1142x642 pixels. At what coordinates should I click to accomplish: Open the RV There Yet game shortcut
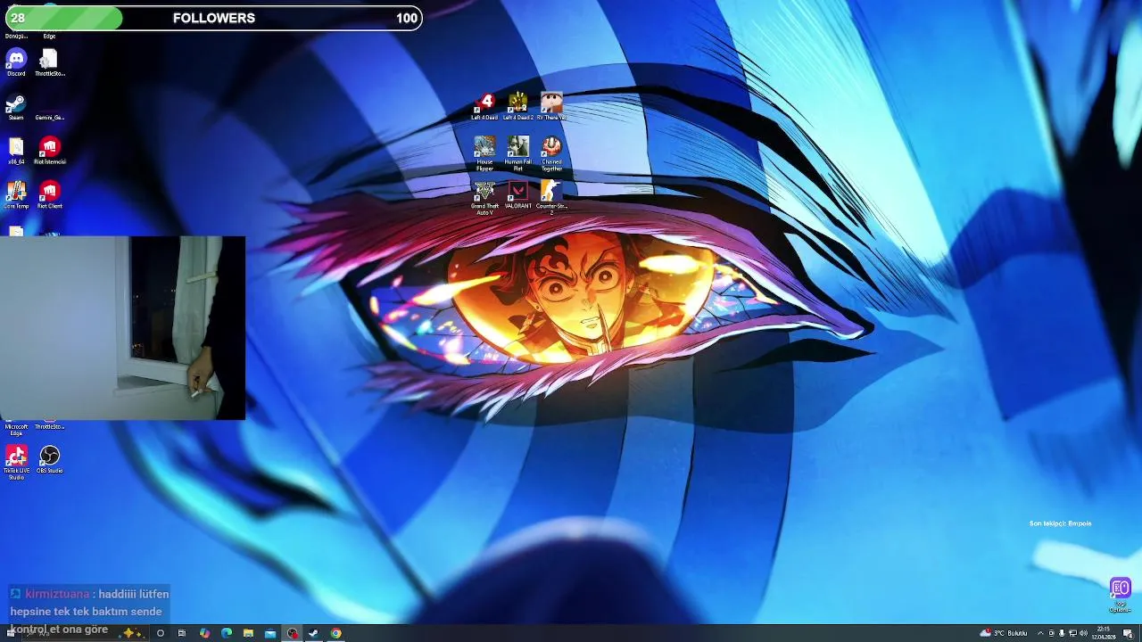tap(551, 106)
